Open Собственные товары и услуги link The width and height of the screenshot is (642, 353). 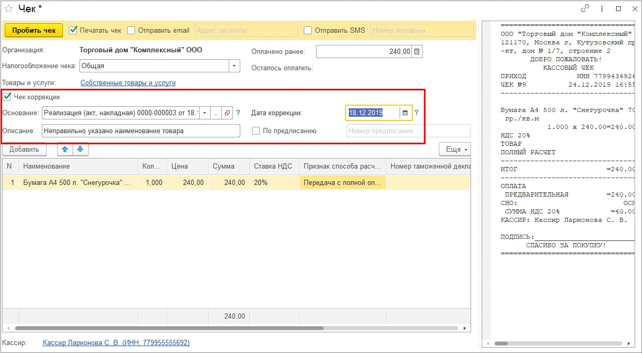point(128,83)
